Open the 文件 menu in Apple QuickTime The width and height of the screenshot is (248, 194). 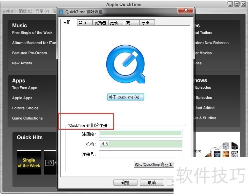(9, 11)
